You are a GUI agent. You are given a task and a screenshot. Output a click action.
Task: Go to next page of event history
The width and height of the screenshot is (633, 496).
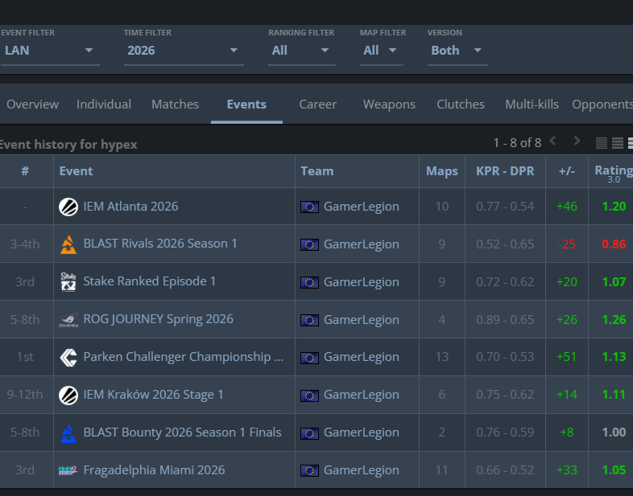pos(577,141)
